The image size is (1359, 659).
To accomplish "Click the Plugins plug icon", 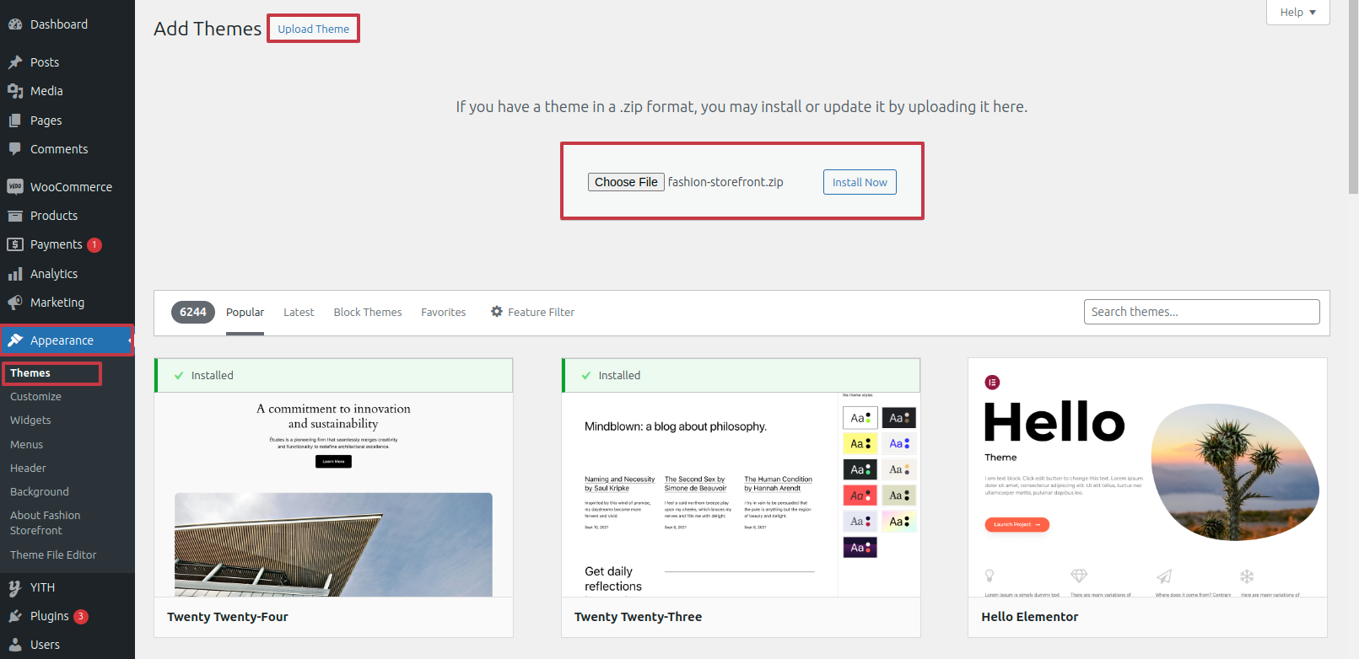I will [x=15, y=616].
